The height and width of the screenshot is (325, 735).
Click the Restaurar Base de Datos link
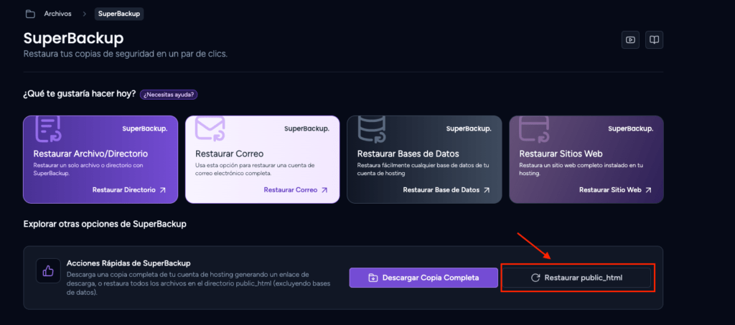[x=446, y=190]
